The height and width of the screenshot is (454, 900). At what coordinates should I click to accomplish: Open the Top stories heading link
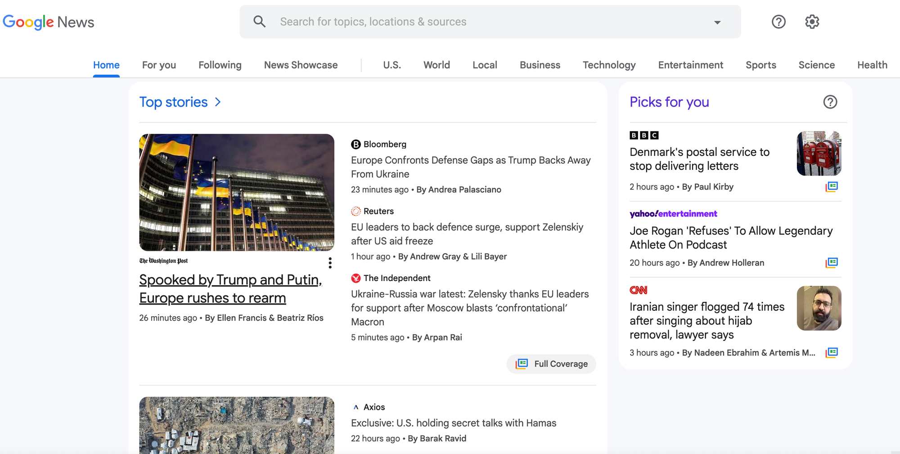click(x=173, y=102)
